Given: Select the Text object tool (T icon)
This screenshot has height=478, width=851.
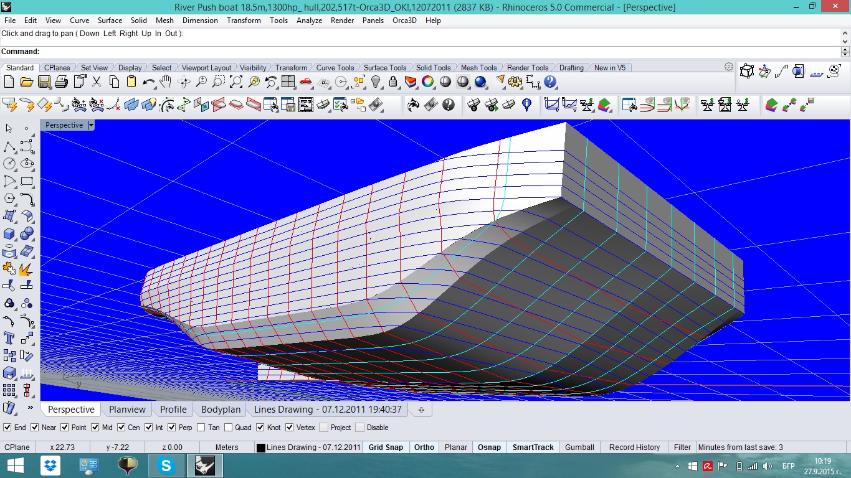Looking at the screenshot, I should 9,338.
